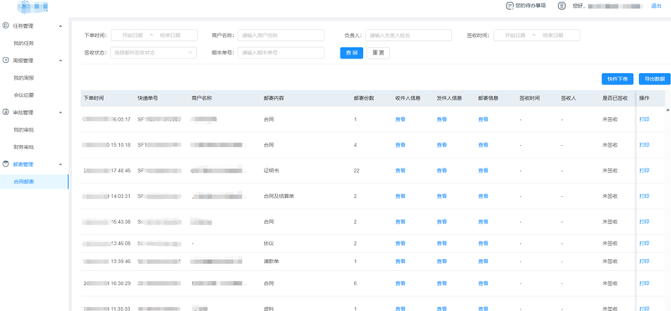Image resolution: width=671 pixels, height=311 pixels.
Task: Print the 6:05:17 合同 row
Action: click(x=644, y=119)
